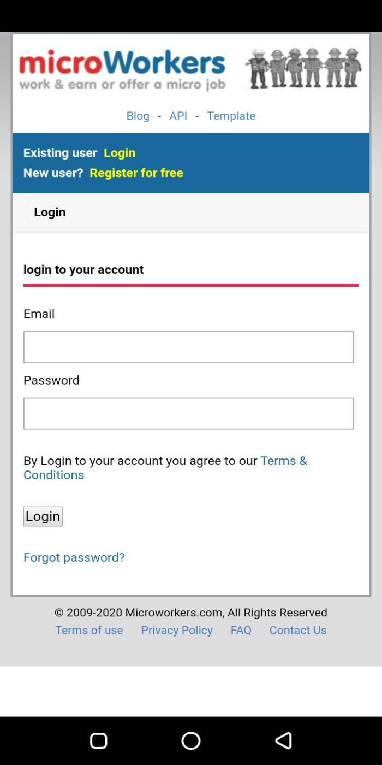This screenshot has height=765, width=382.
Task: Click the workers group image in header
Action: (303, 68)
